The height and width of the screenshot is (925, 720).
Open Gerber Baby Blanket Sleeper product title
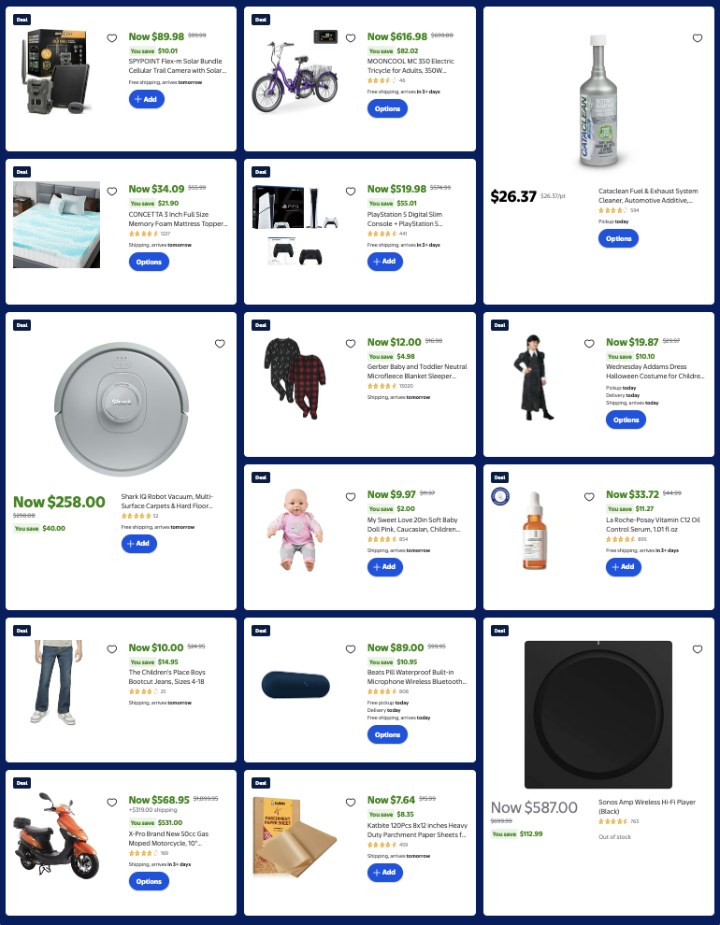point(417,371)
